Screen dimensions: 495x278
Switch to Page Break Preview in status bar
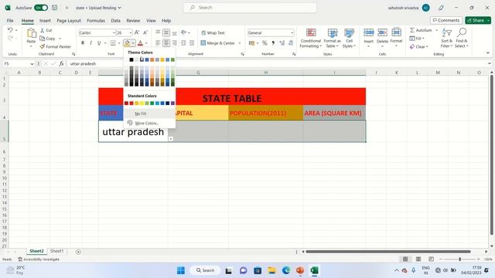coord(432,259)
